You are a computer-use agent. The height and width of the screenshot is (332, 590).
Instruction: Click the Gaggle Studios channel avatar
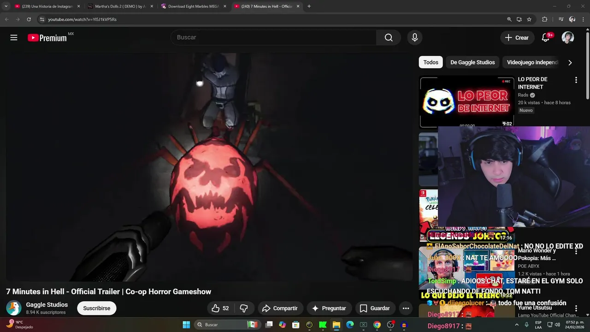tap(14, 308)
